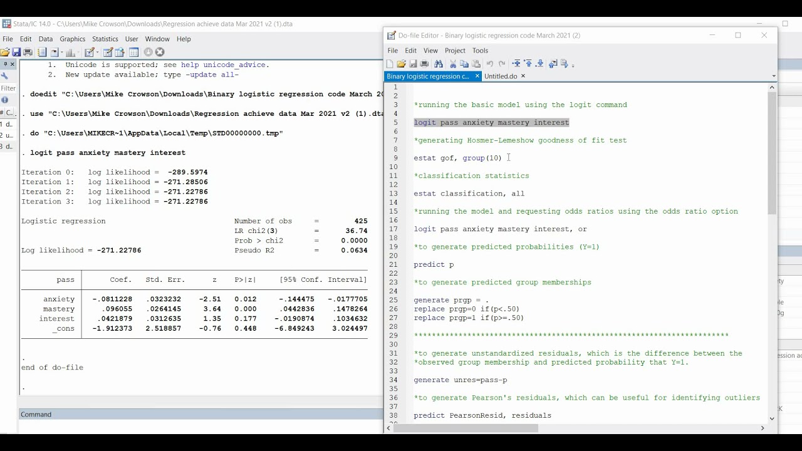Open dropdown arrow beside Do-file Editor icon

click(x=98, y=53)
